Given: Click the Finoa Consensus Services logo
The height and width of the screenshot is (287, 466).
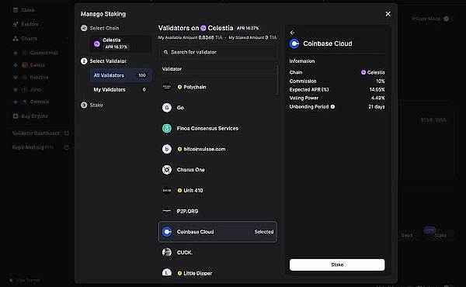Looking at the screenshot, I should 167,128.
